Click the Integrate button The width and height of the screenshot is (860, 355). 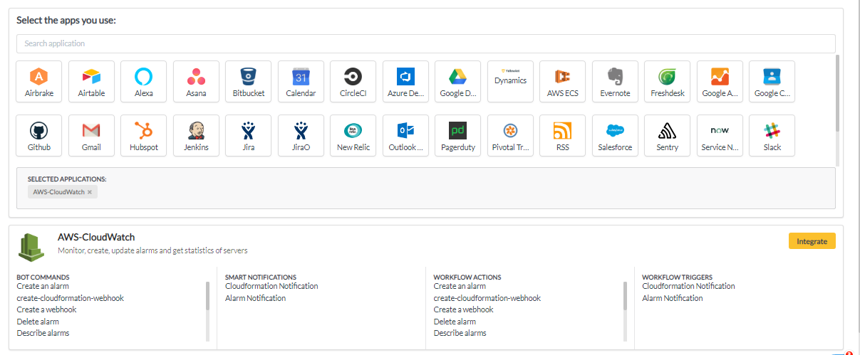click(x=812, y=241)
